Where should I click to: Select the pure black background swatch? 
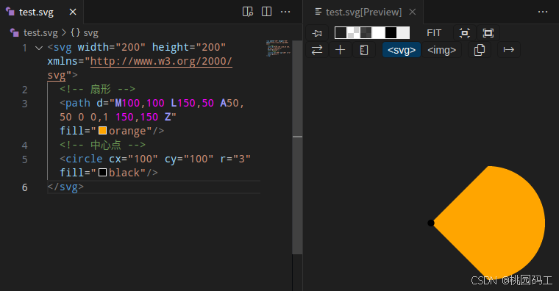click(391, 33)
